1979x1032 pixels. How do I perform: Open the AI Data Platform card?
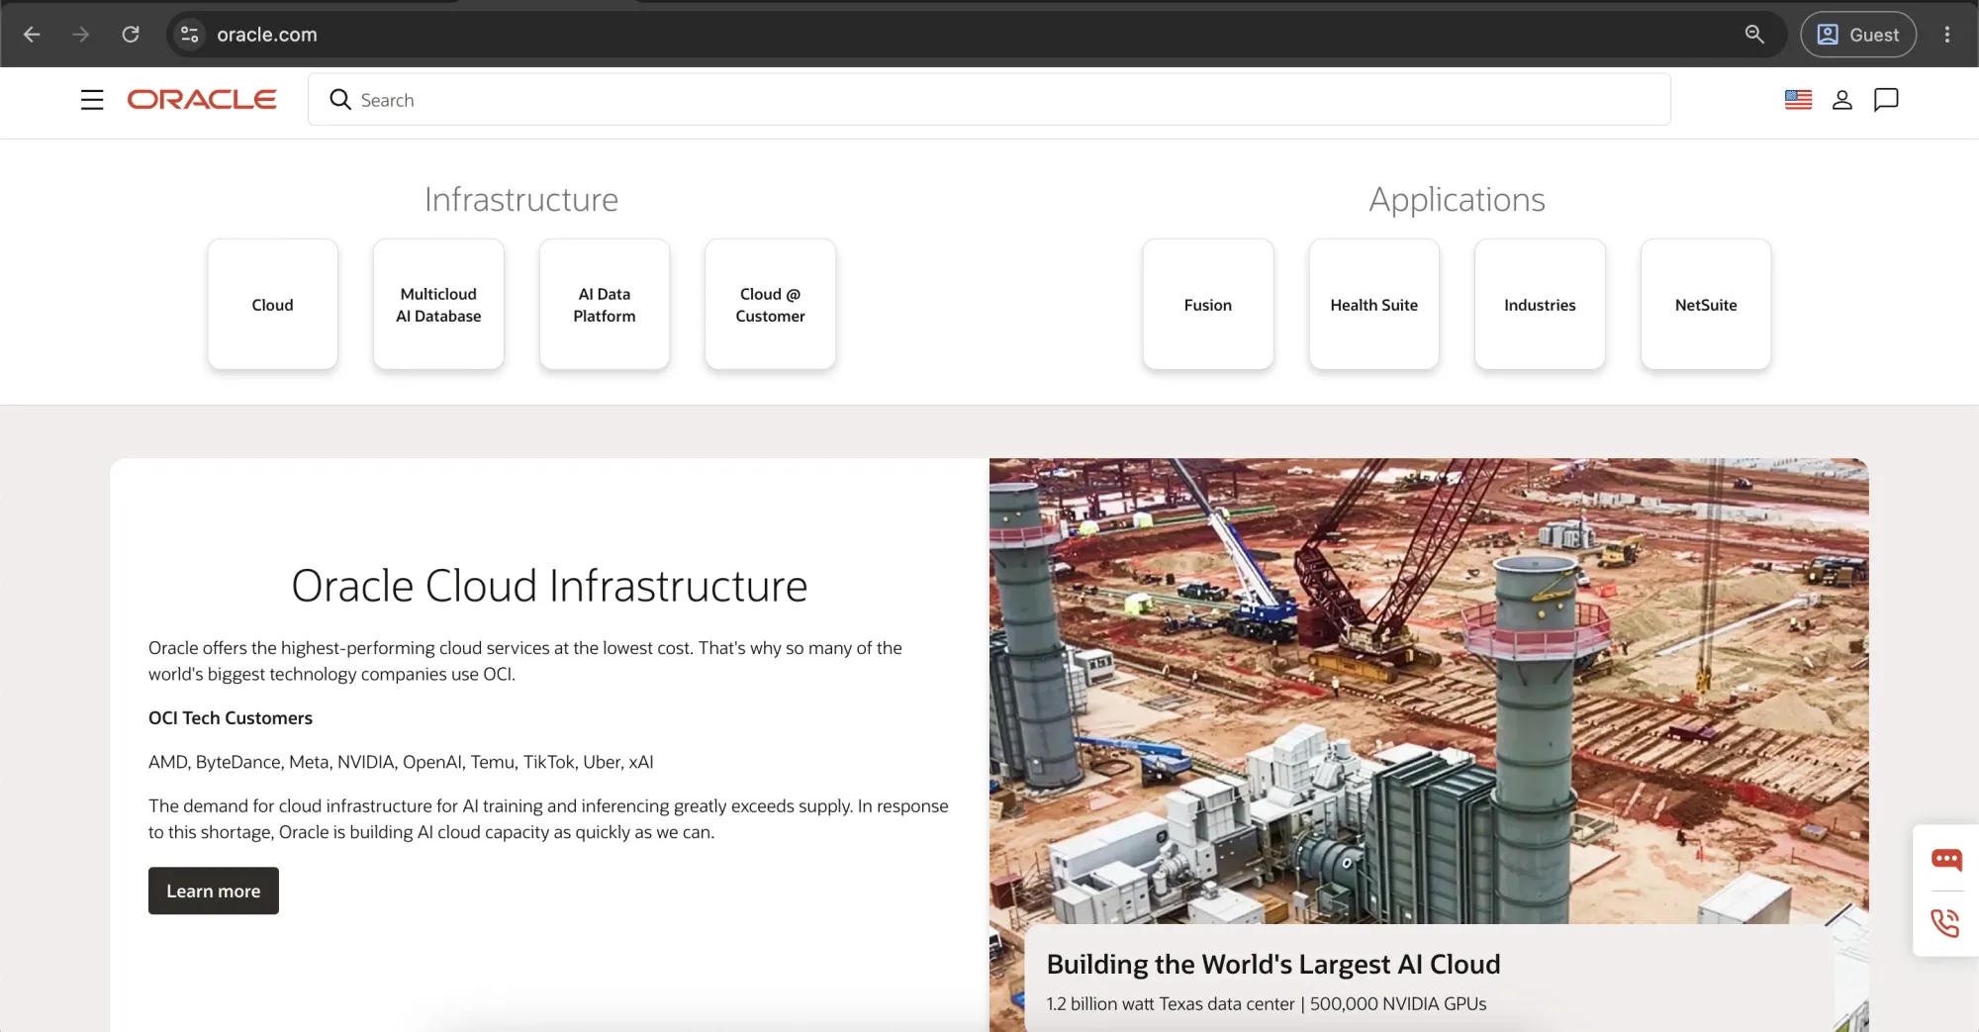605,305
